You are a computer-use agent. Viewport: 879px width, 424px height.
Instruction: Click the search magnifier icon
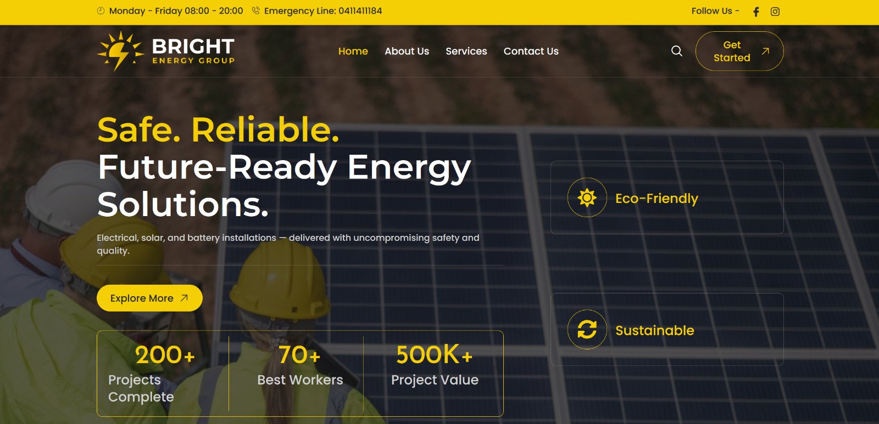click(x=677, y=51)
